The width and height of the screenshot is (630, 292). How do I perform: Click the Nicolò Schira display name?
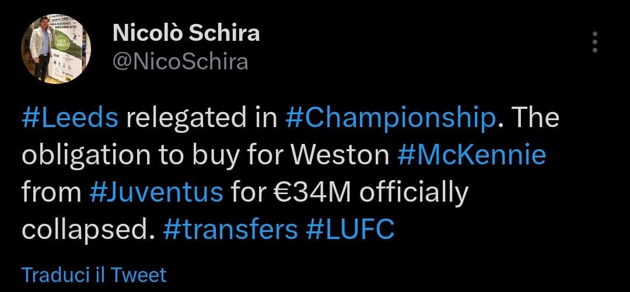click(x=185, y=33)
